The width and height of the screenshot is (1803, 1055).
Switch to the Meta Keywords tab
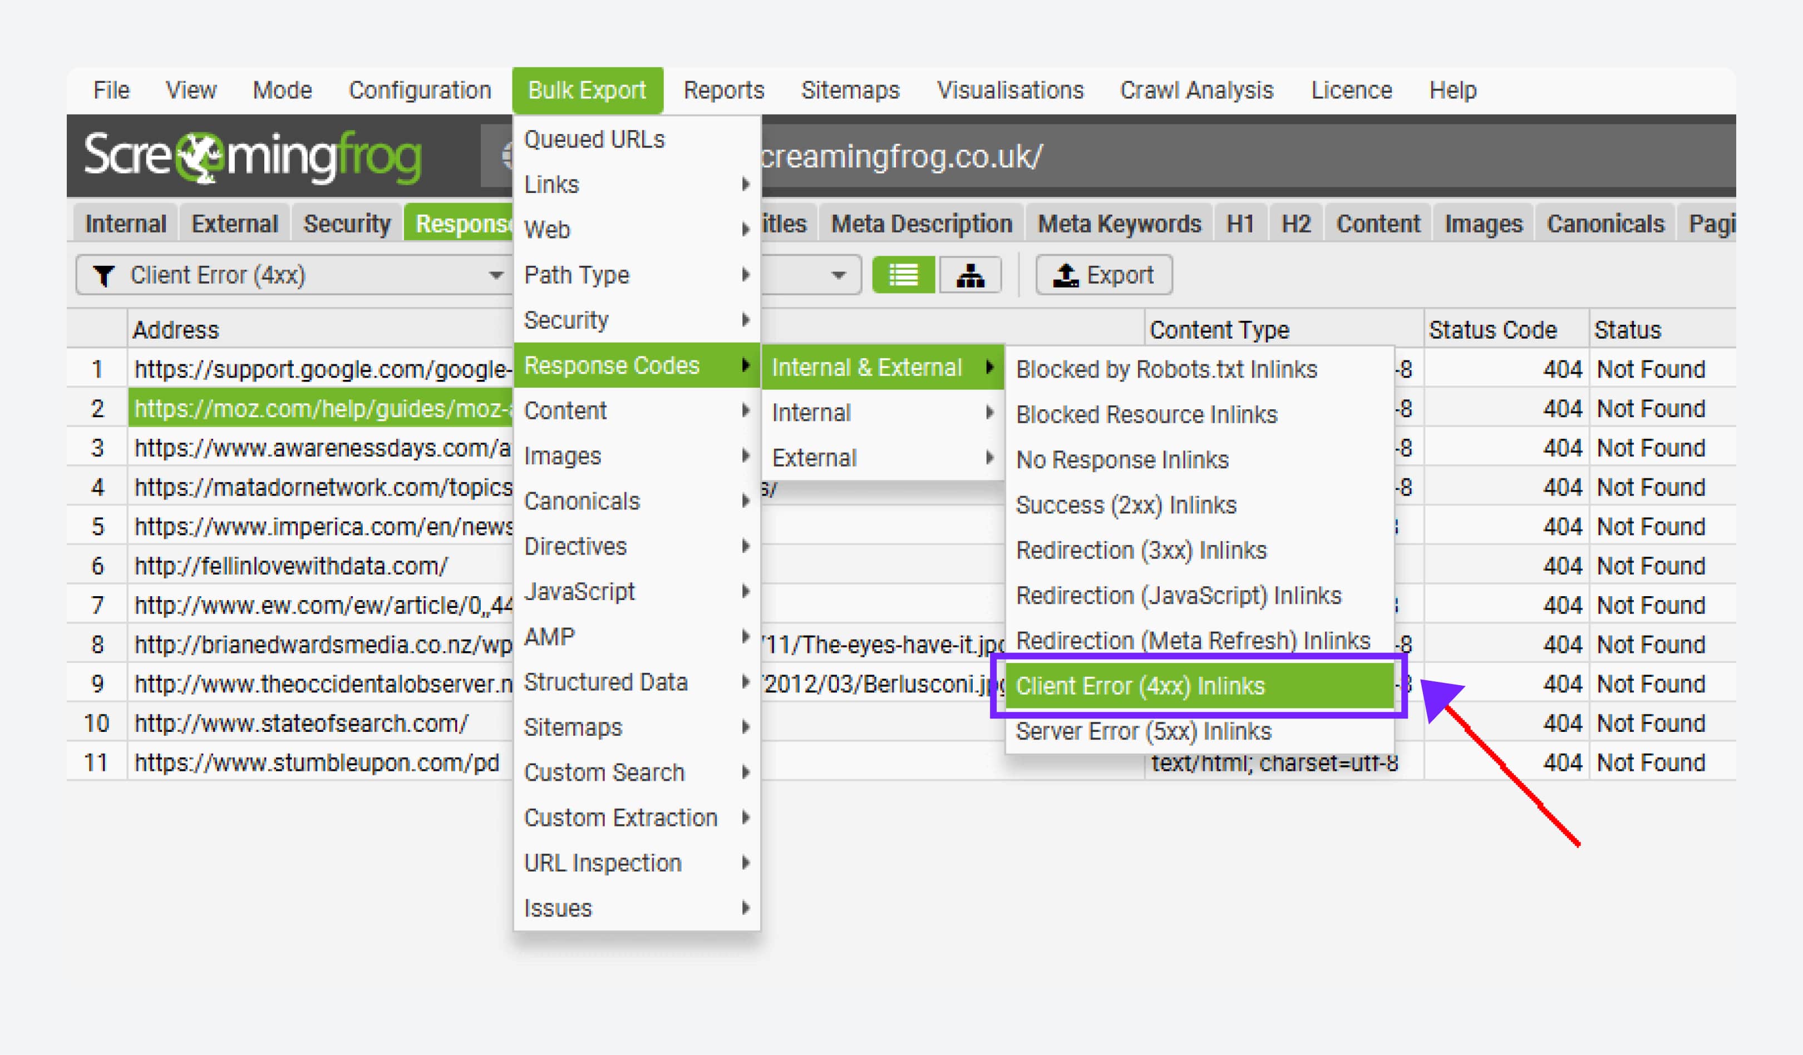(1120, 223)
